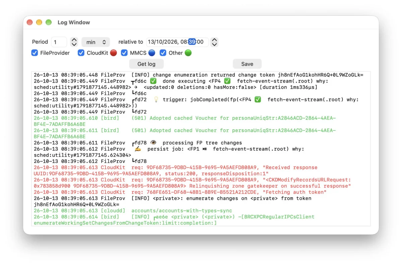Screen dimensions: 402x265
Task: Close the Log Window with red button
Action: click(x=30, y=22)
